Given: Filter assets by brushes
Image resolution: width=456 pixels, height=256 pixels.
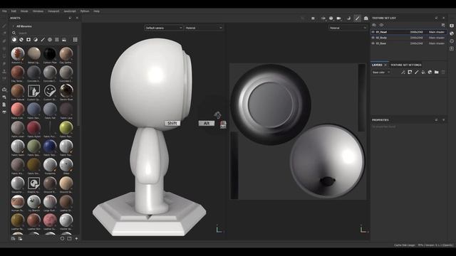Looking at the screenshot, I should click(43, 40).
